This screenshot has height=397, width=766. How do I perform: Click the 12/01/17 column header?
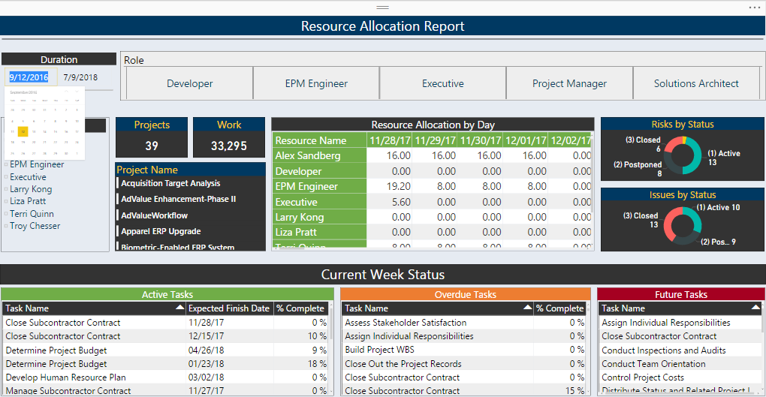526,140
